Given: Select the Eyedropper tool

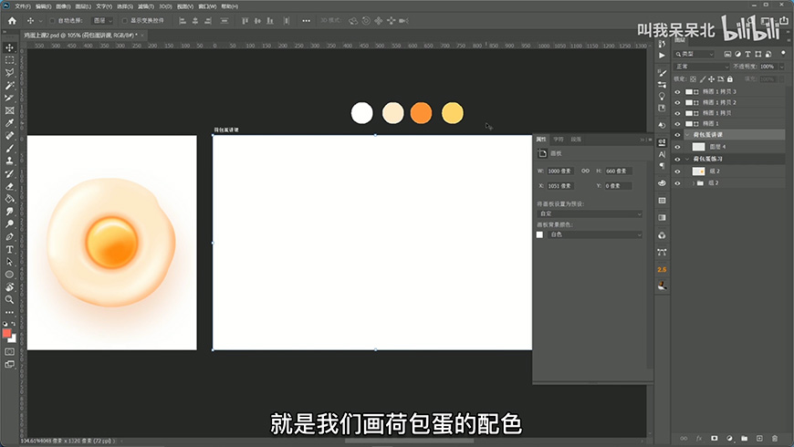Looking at the screenshot, I should [x=9, y=123].
